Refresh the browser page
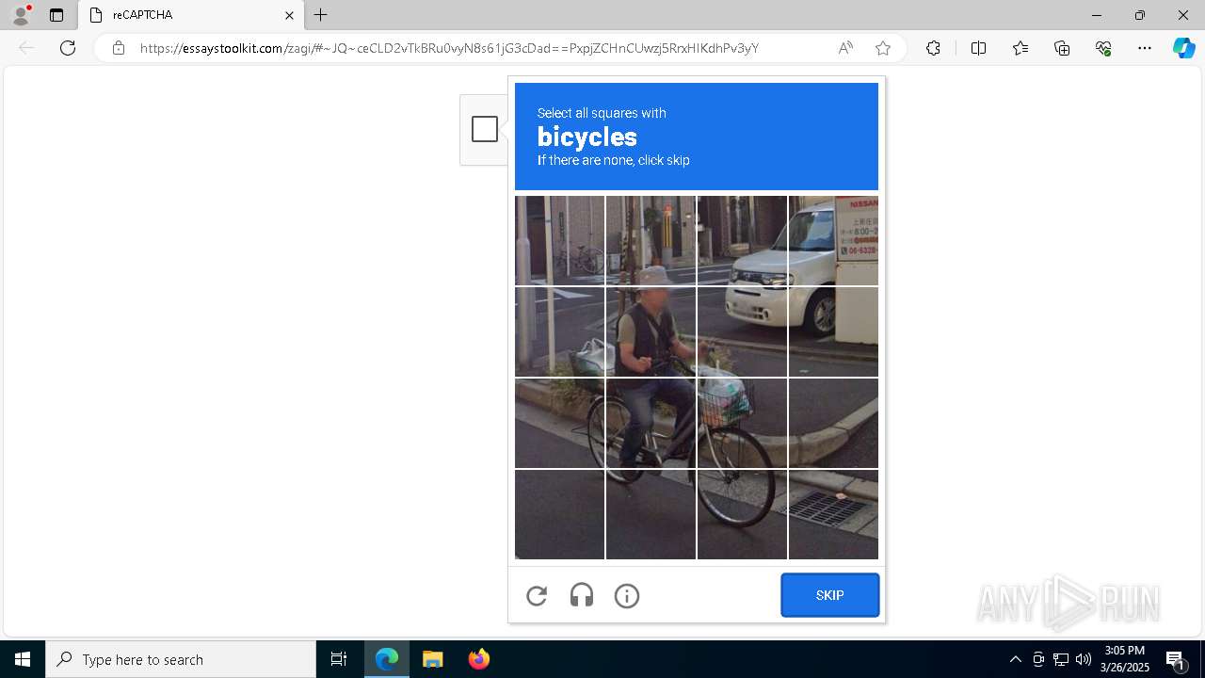Viewport: 1205px width, 678px height. coord(68,48)
